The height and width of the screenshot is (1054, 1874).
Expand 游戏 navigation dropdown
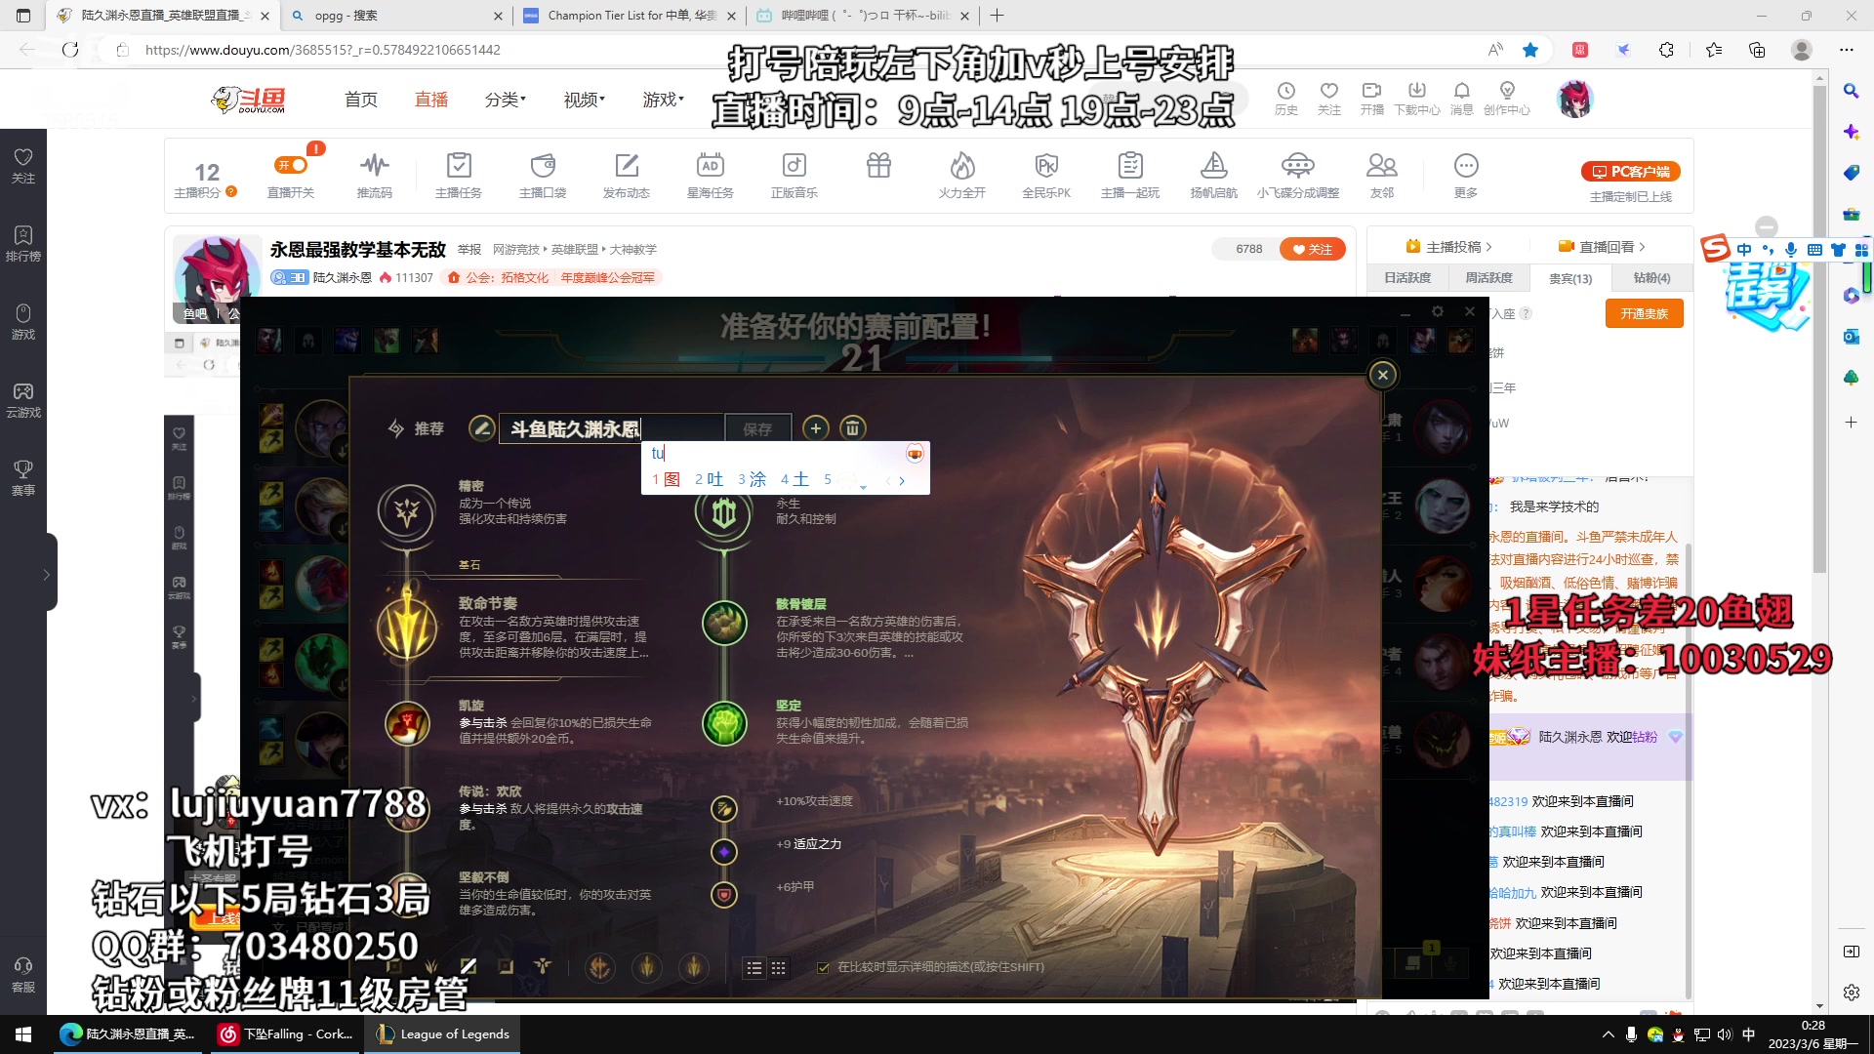click(x=663, y=100)
